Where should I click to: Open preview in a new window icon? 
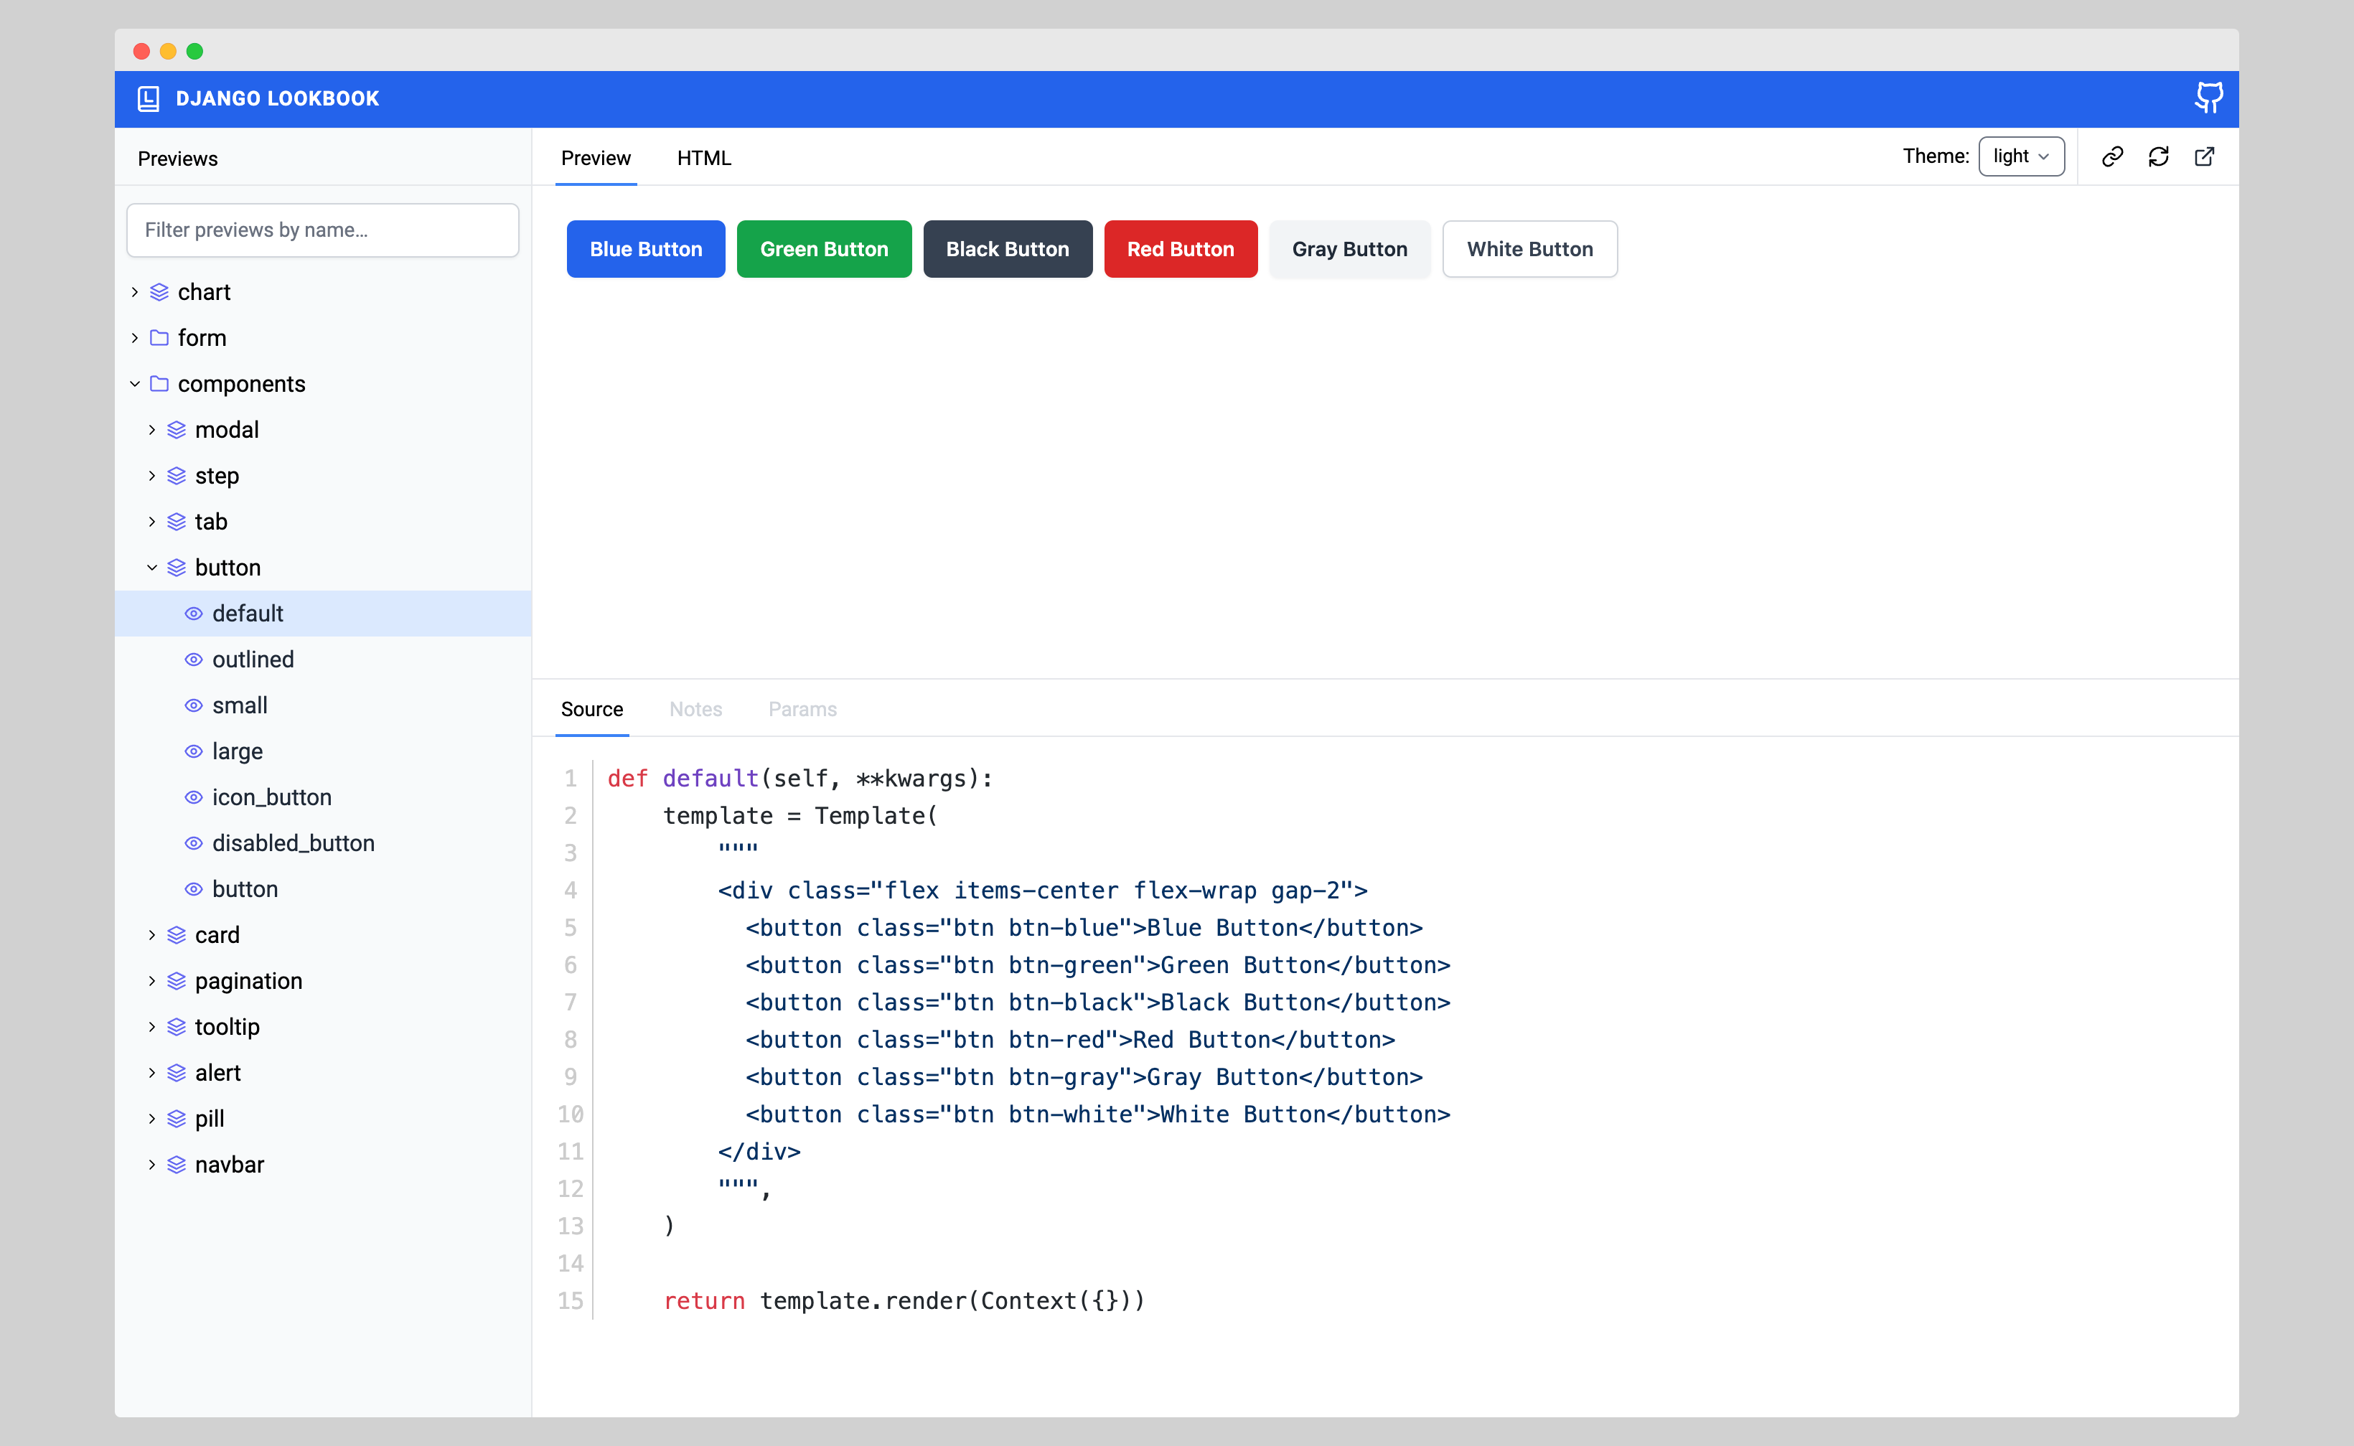pos(2205,156)
